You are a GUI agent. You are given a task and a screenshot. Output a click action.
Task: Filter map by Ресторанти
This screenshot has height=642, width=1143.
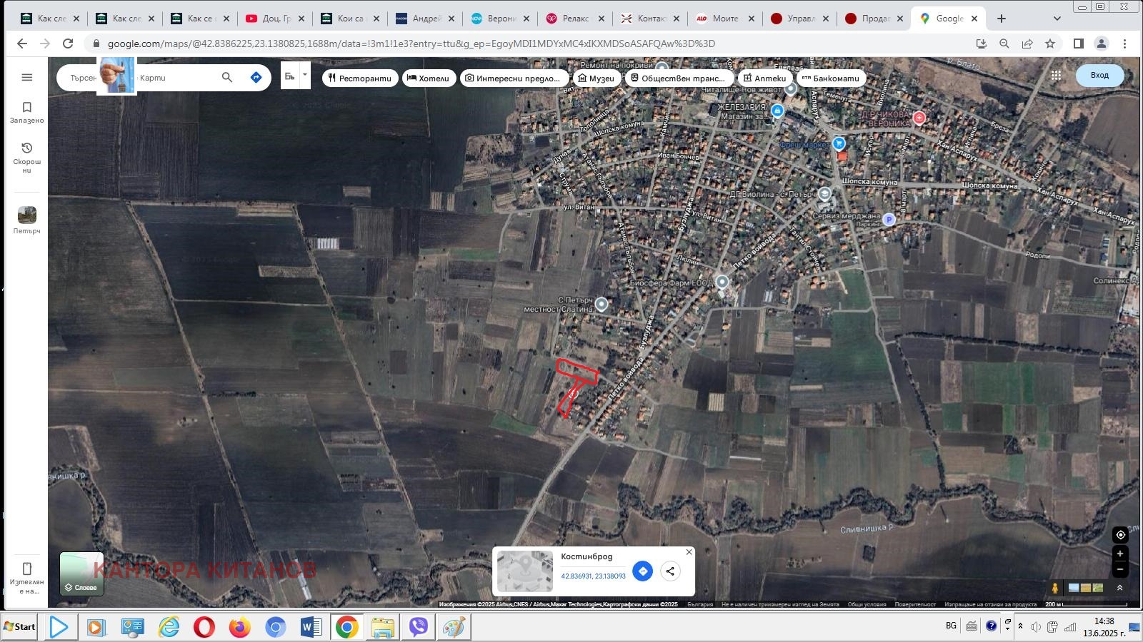(x=359, y=78)
